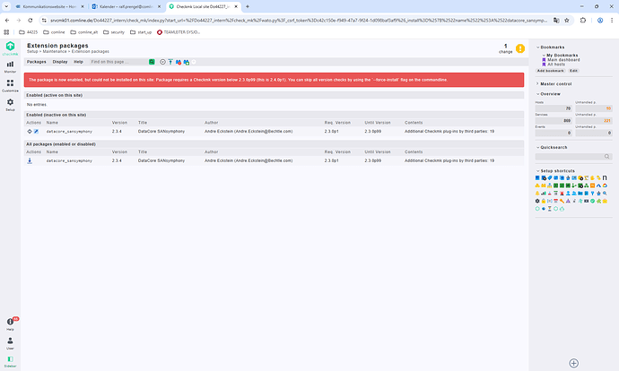Image resolution: width=619 pixels, height=371 pixels.
Task: Click the Google Cloud Setup shortcut icon
Action: pos(605,185)
